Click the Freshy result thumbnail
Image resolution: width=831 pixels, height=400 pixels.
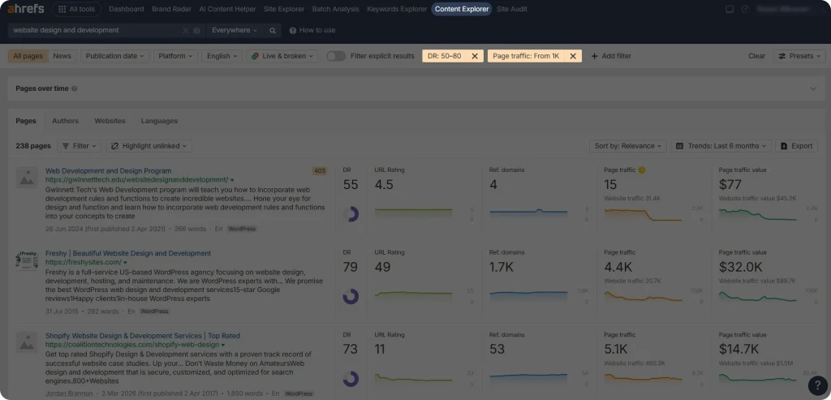(27, 260)
